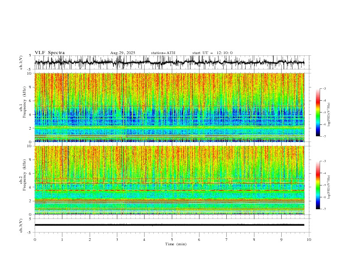Click the ch.3 flat waveform trace

tap(169, 225)
